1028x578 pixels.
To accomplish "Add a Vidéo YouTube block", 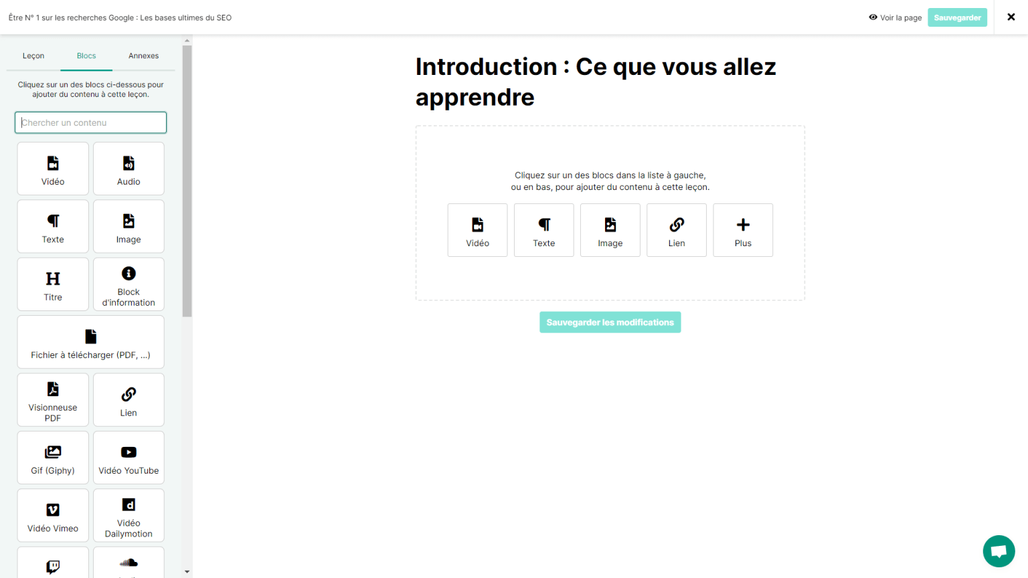I will (128, 458).
